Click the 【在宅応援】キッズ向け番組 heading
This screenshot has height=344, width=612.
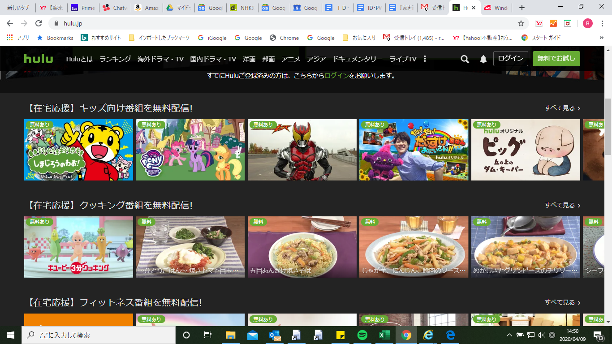click(x=109, y=108)
